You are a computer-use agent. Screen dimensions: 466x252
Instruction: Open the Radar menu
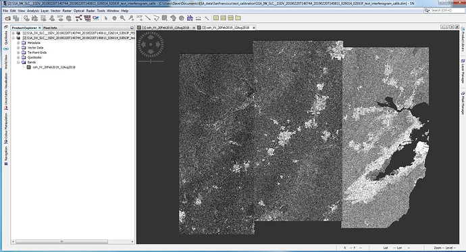[x=90, y=11]
